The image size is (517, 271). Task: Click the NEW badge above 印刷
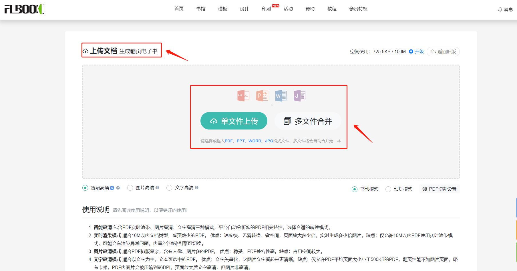[x=276, y=6]
